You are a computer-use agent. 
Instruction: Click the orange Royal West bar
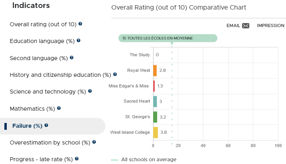pyautogui.click(x=155, y=70)
